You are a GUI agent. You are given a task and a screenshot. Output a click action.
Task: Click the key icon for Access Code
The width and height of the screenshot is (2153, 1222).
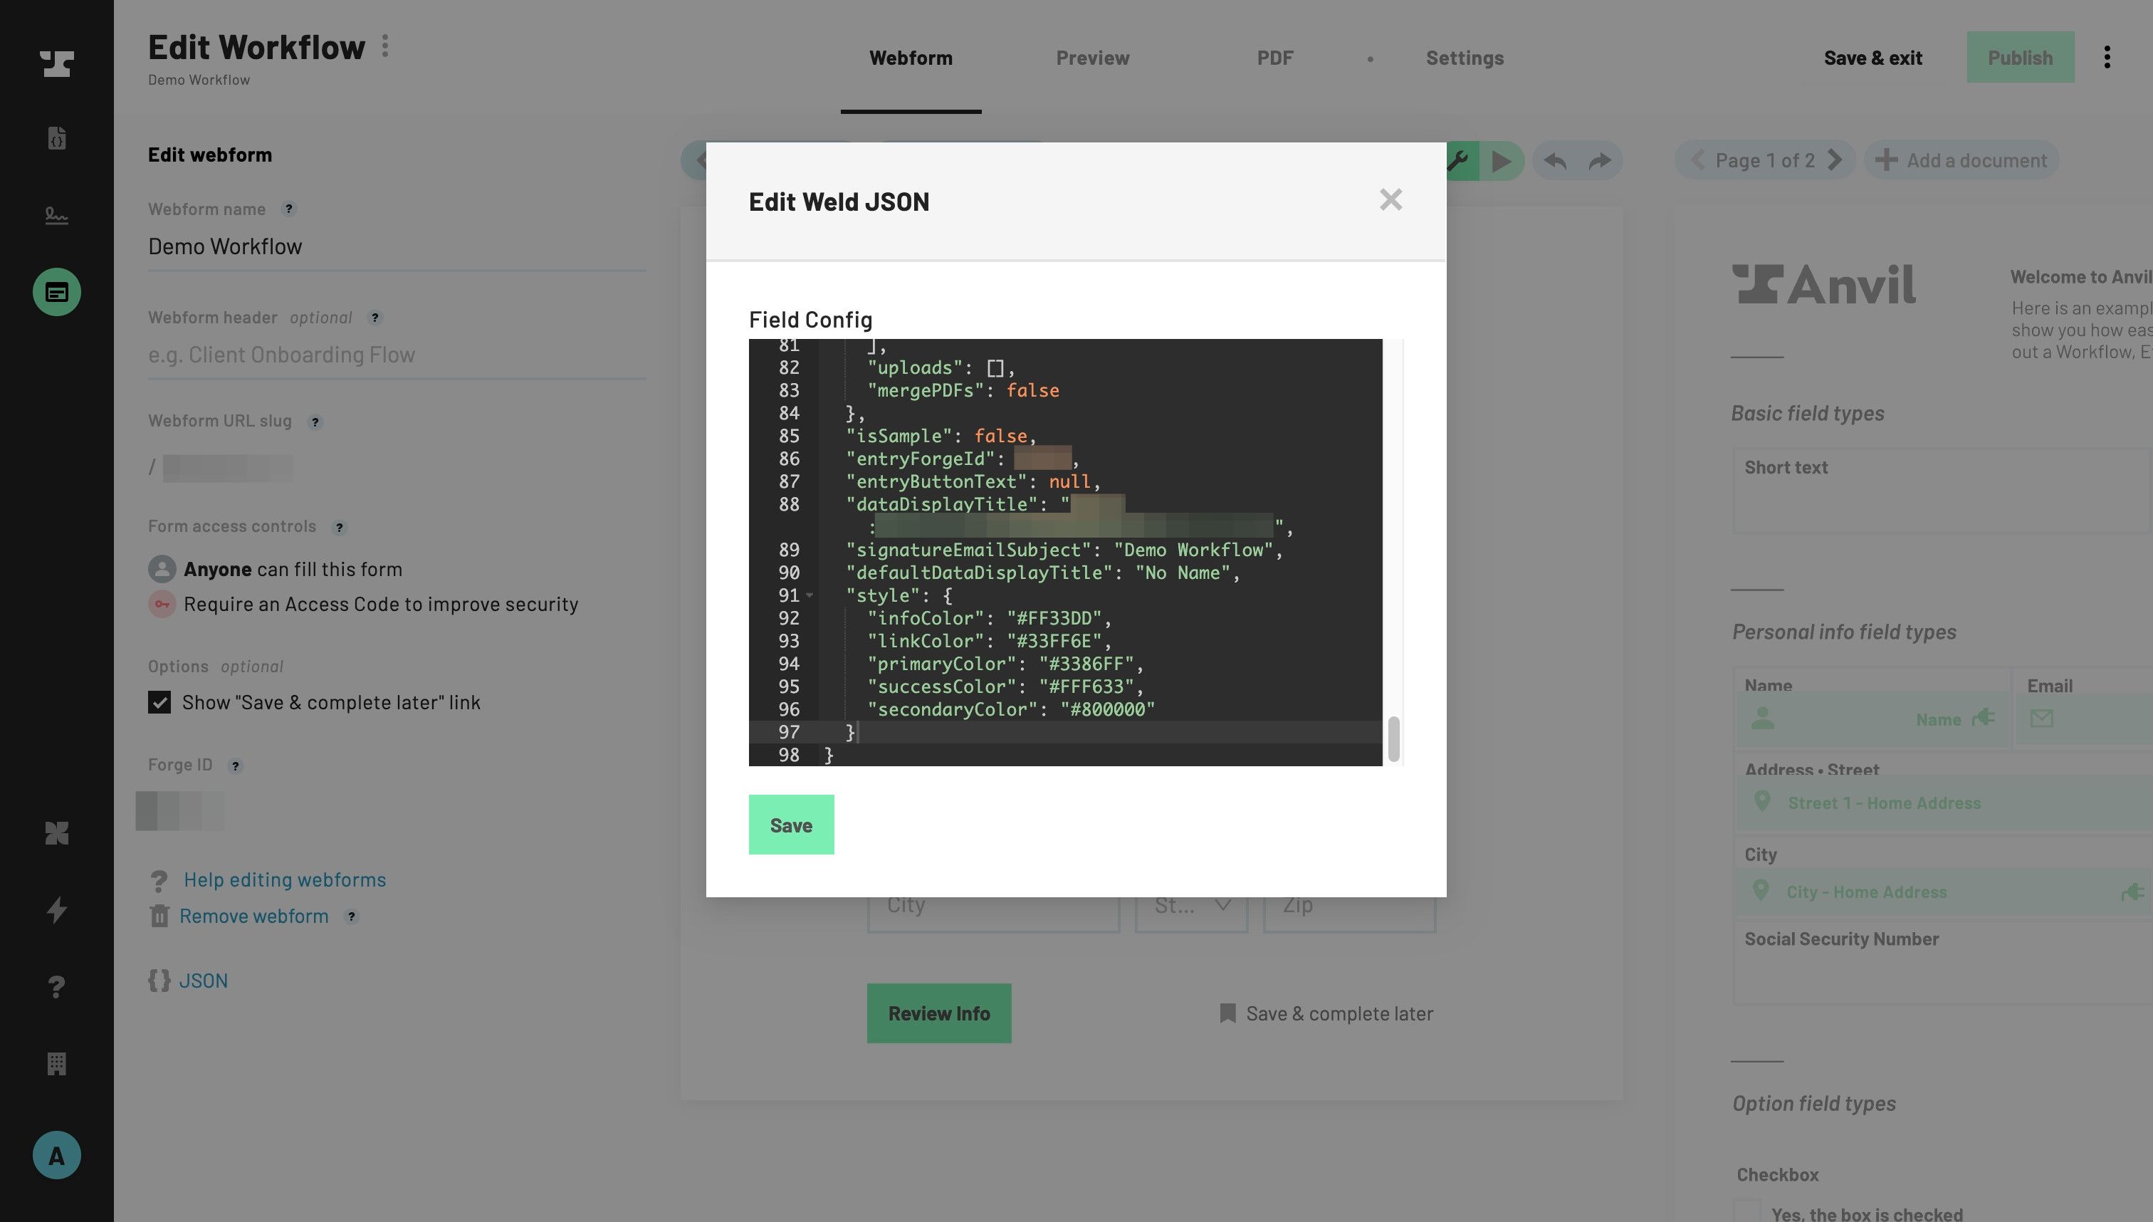[x=162, y=605]
